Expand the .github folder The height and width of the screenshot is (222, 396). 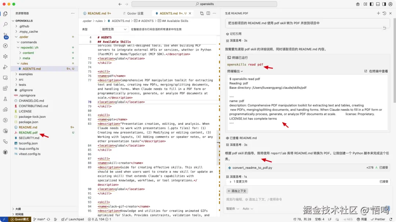click(x=24, y=26)
